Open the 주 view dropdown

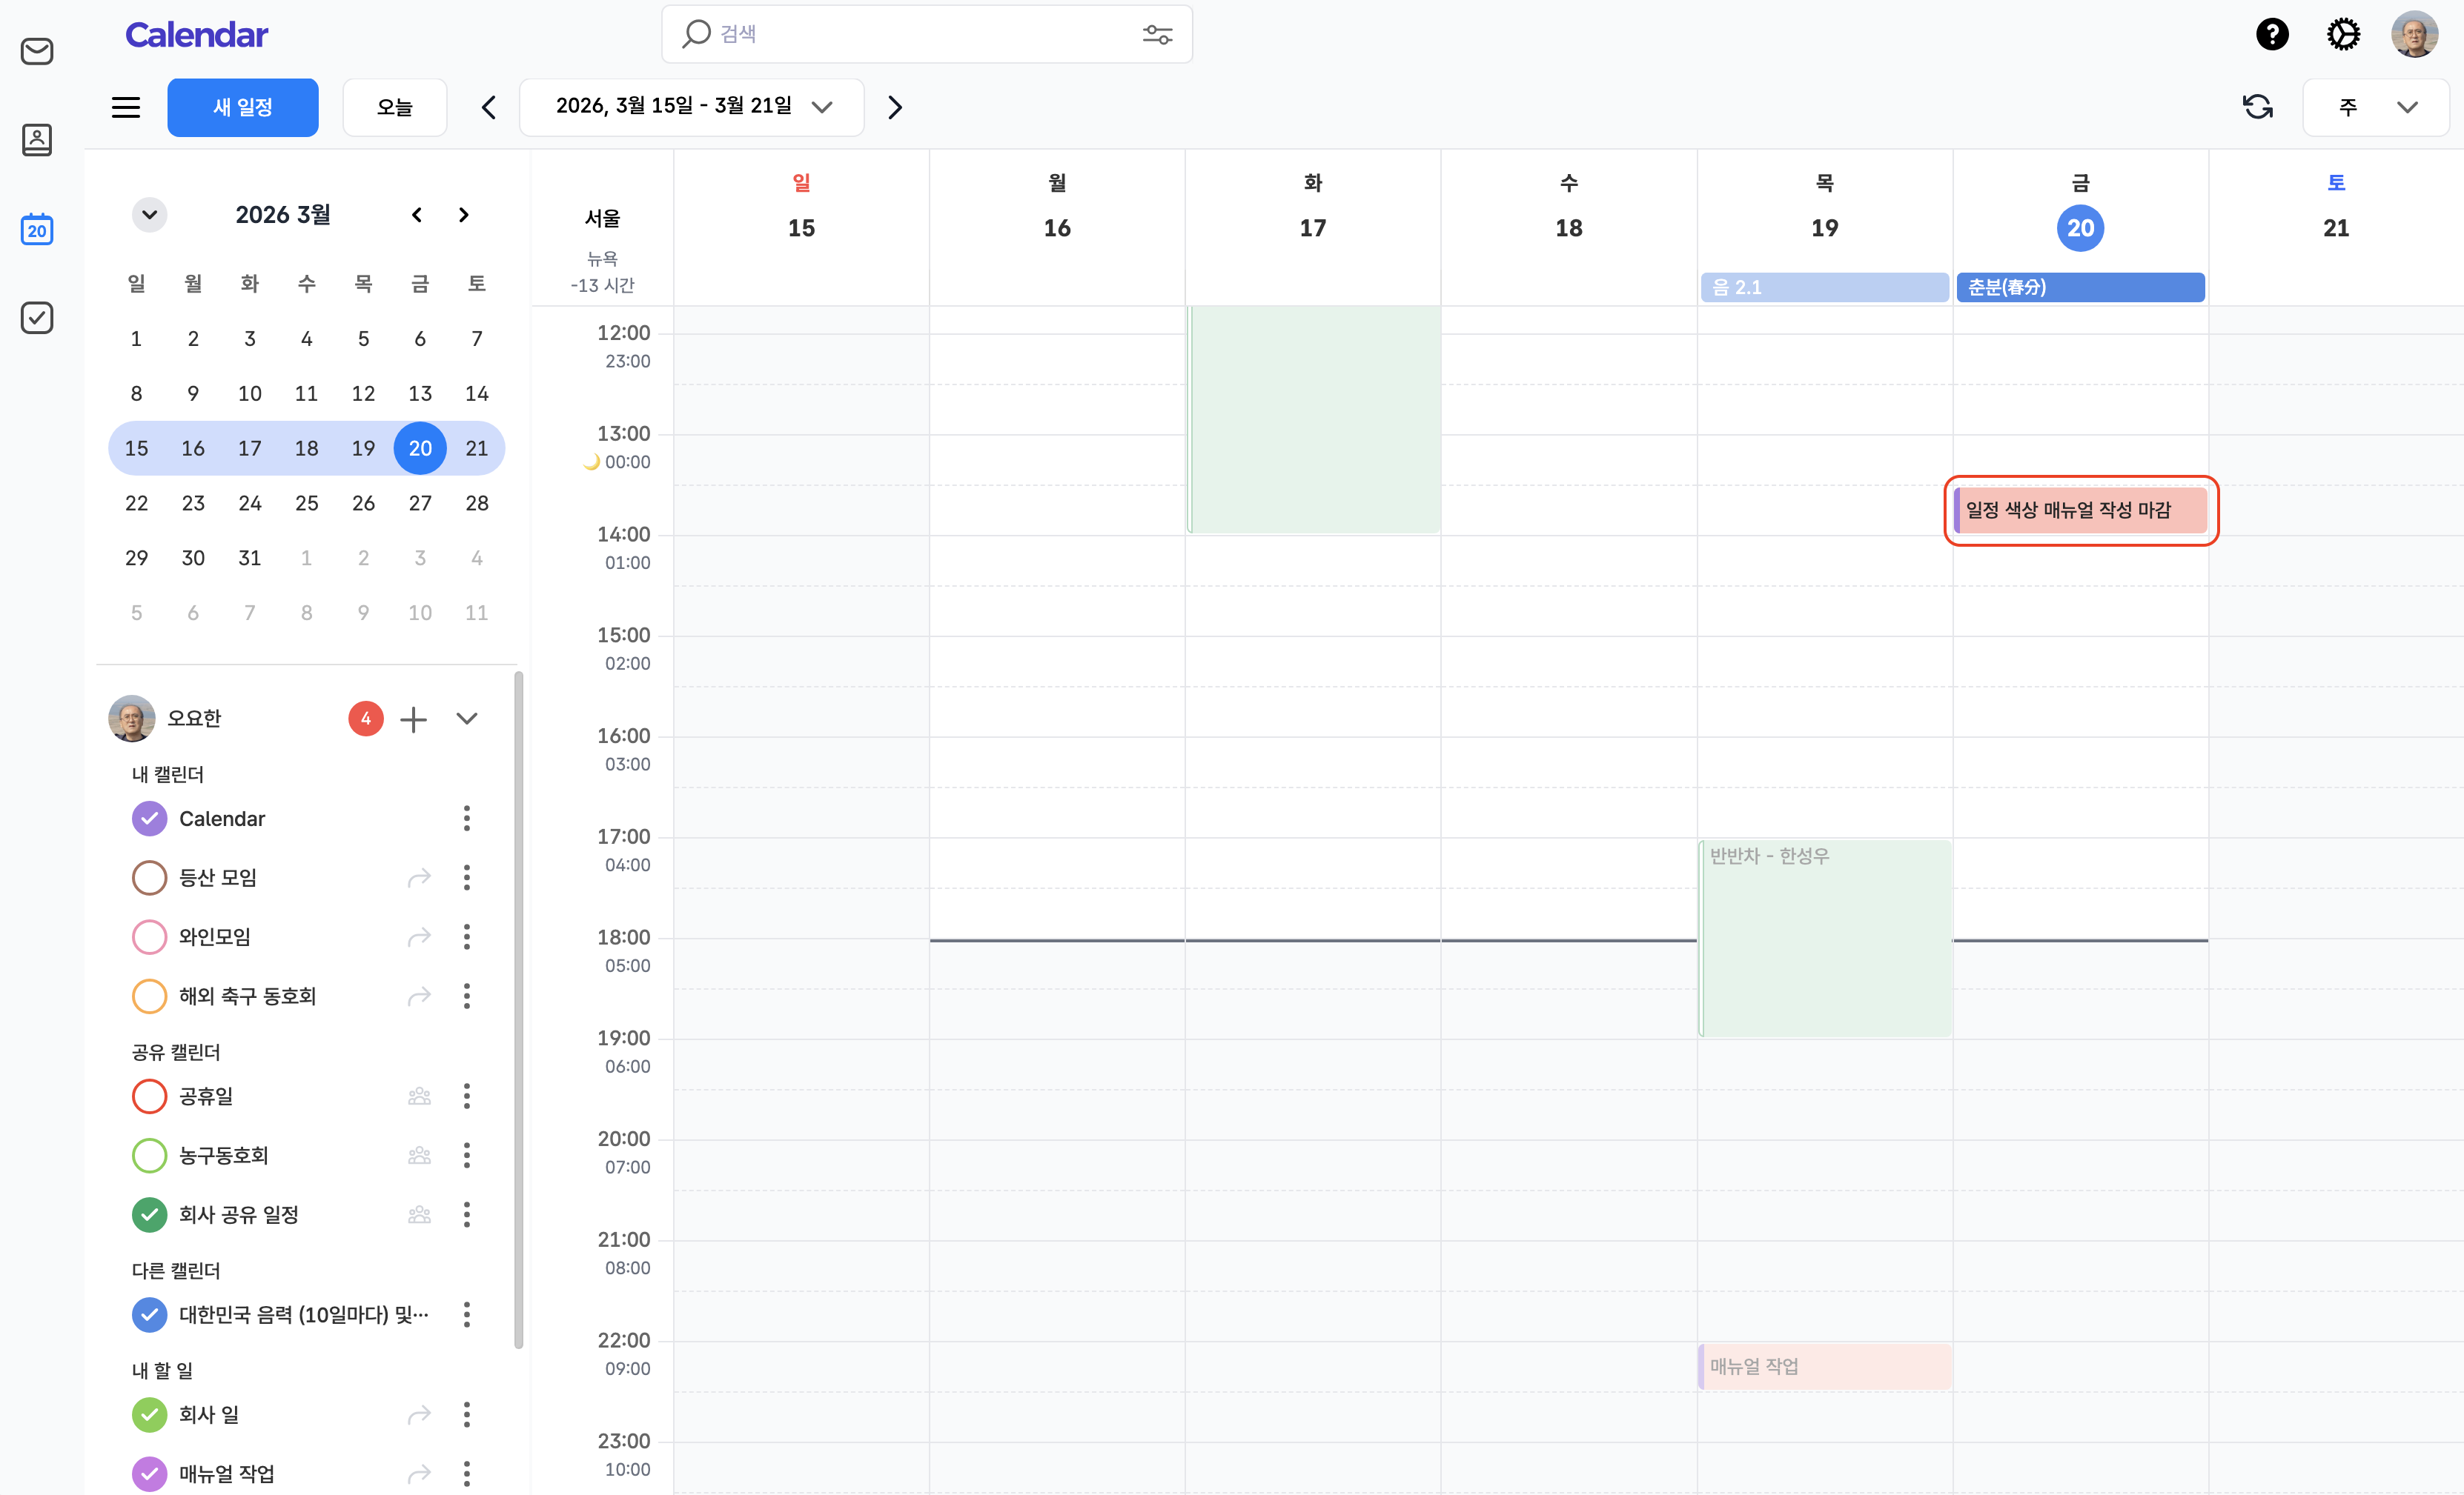pos(2376,107)
